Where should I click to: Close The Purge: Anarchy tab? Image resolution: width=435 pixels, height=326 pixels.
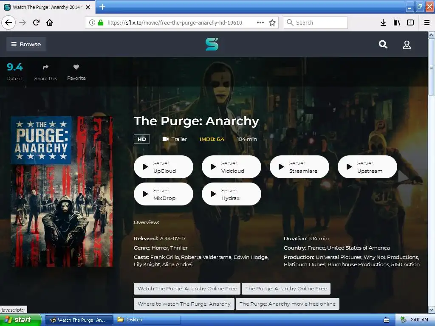(x=88, y=7)
